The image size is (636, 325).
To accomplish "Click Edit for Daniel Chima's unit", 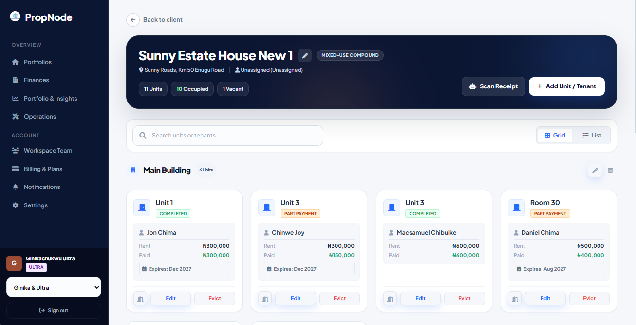I will point(545,298).
